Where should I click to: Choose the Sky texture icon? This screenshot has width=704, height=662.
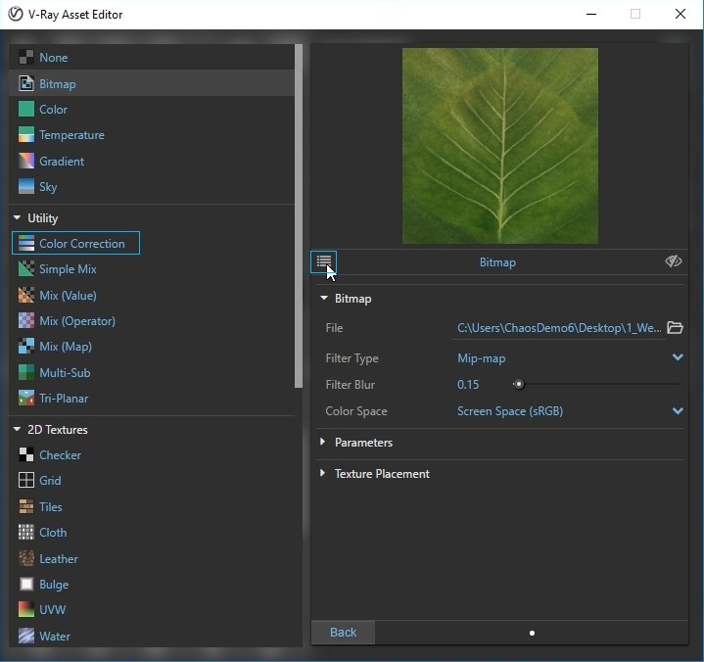pos(26,187)
